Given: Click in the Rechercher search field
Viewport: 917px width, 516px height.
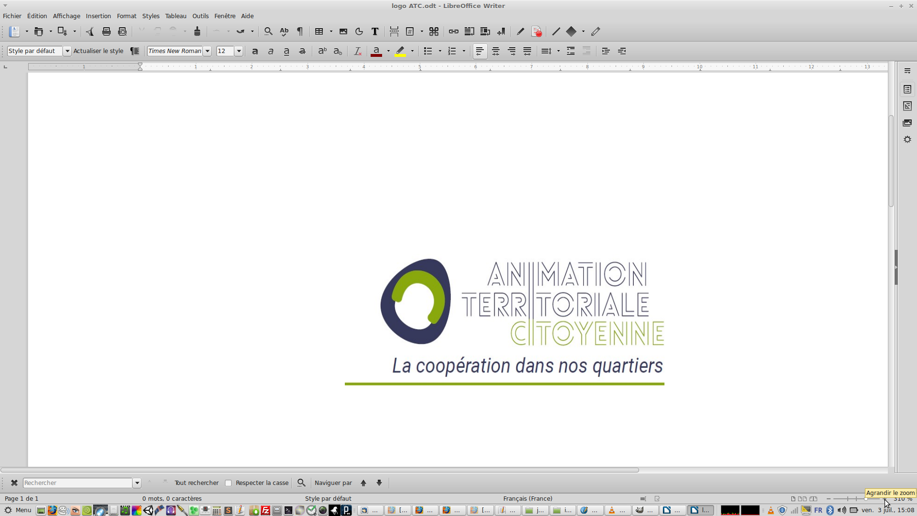Looking at the screenshot, I should point(77,483).
